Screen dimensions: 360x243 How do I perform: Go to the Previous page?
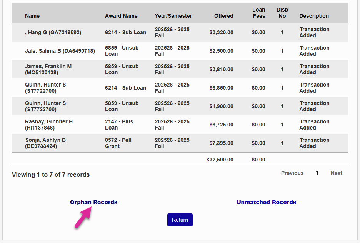coord(292,173)
